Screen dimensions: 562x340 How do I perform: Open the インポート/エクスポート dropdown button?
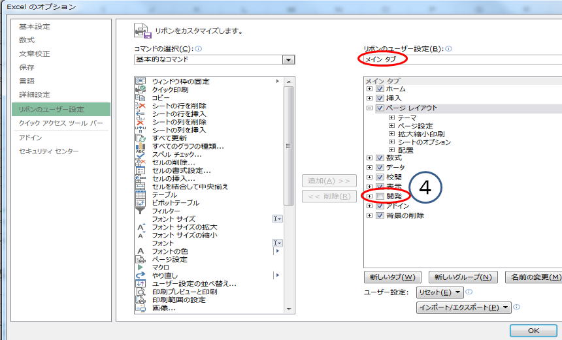[x=463, y=307]
